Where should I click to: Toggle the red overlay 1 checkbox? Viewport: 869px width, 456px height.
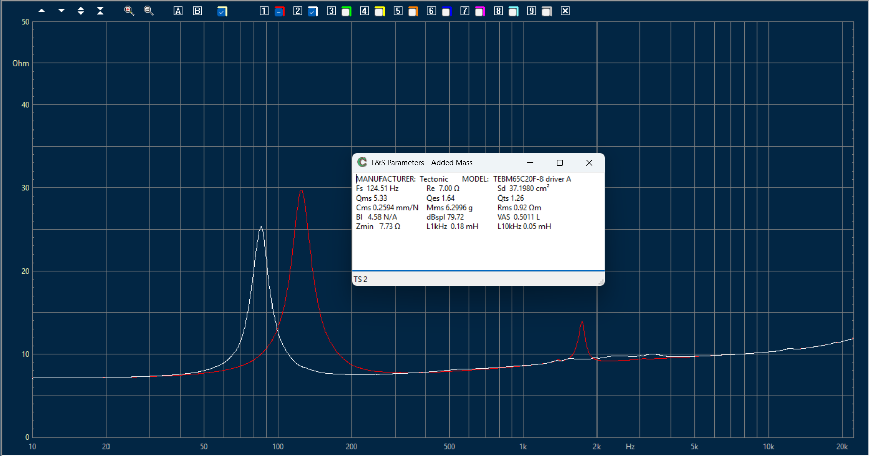[279, 11]
